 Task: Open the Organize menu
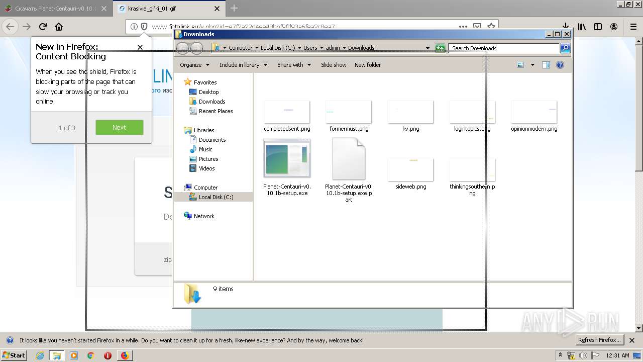point(194,65)
